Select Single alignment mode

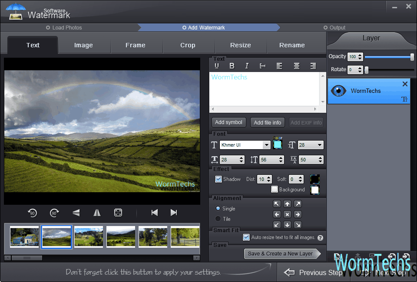[x=218, y=208]
